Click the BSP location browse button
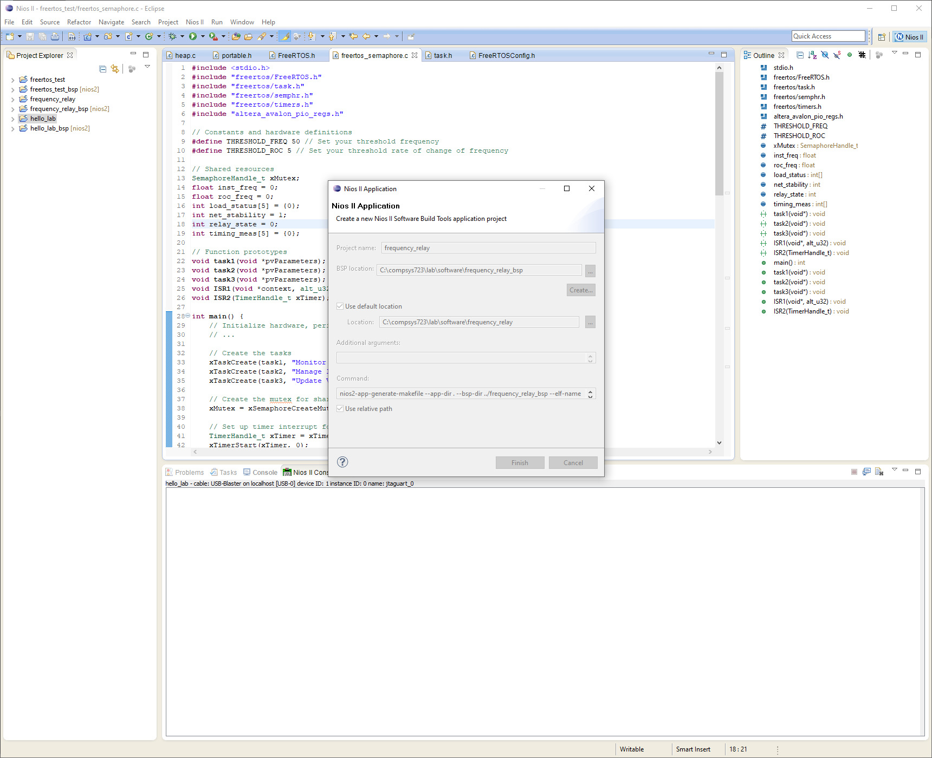Screen dimensions: 932x758 [590, 271]
